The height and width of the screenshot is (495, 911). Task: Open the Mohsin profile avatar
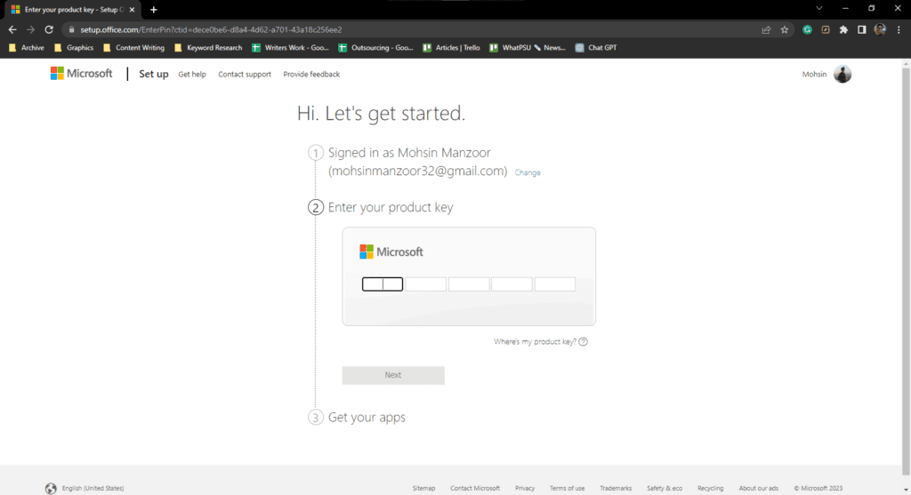click(x=842, y=75)
